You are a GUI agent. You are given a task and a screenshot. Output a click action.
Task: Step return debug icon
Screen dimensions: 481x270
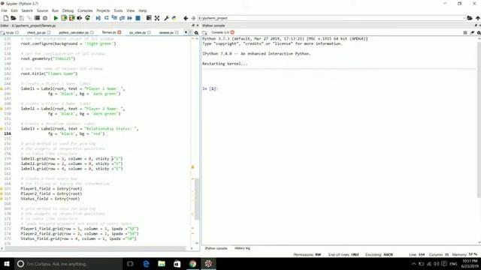coord(122,18)
